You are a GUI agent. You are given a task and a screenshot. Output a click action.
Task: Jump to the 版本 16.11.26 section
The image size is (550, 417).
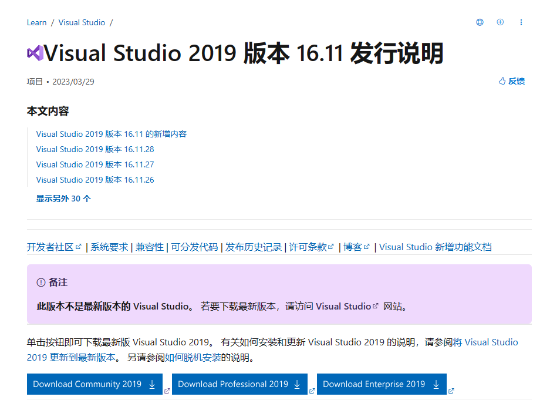95,180
